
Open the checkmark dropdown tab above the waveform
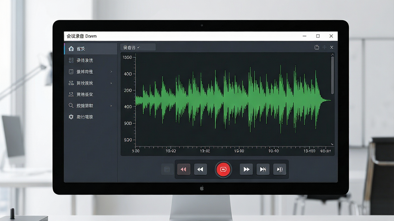pos(138,47)
